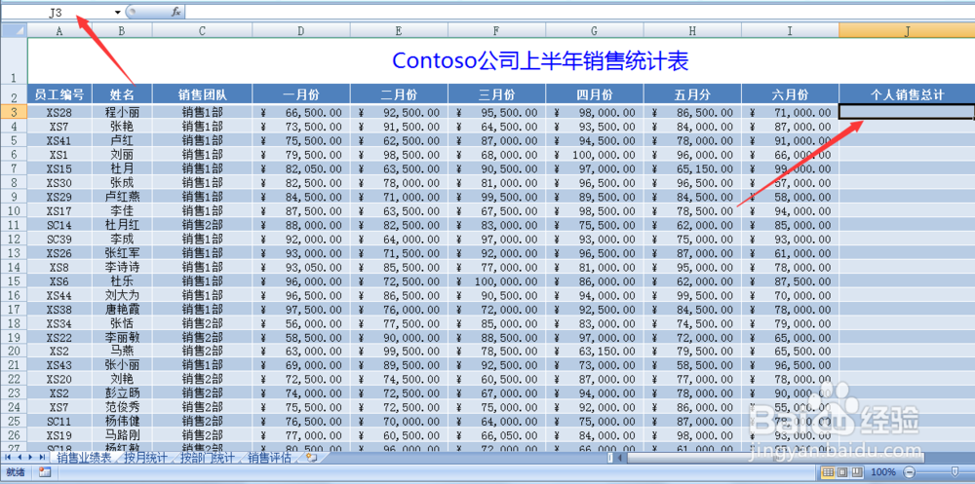Click the Select All corner button
Viewport: 975px width, 484px height.
coord(15,30)
